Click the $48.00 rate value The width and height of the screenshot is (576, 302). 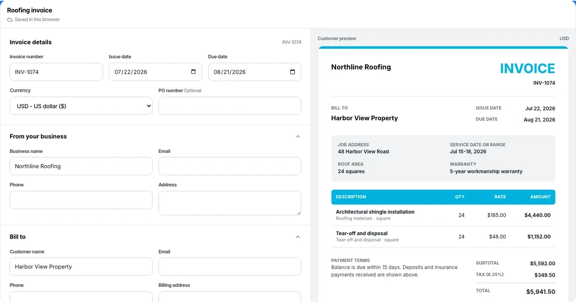498,237
